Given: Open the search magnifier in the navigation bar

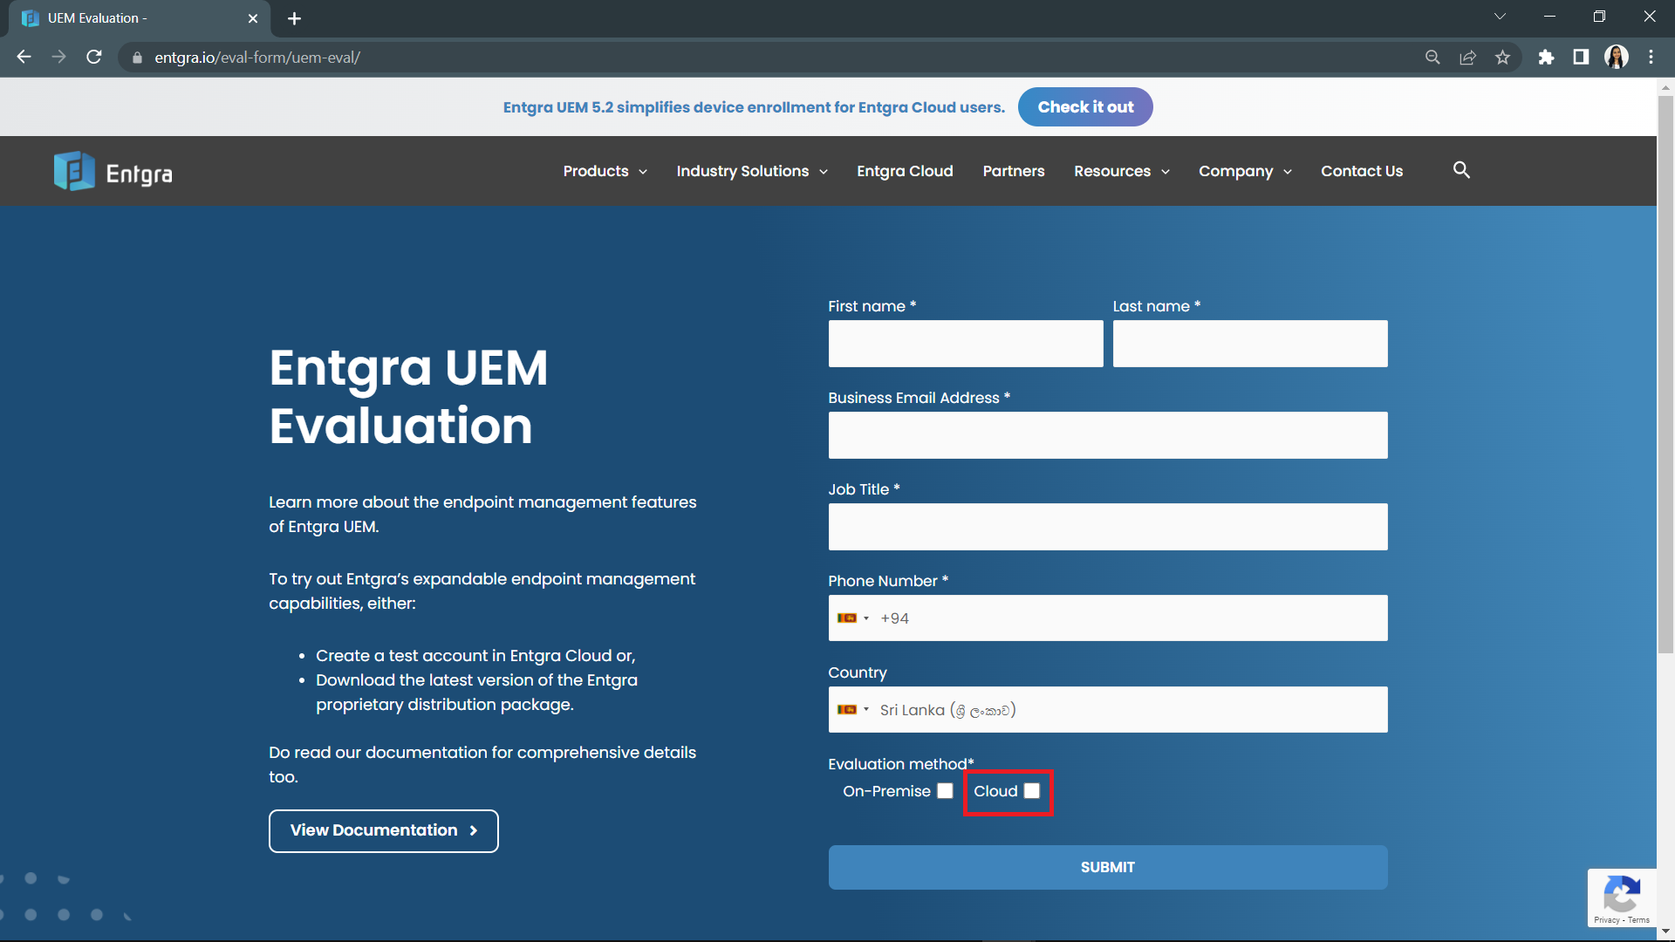Looking at the screenshot, I should click(x=1461, y=170).
